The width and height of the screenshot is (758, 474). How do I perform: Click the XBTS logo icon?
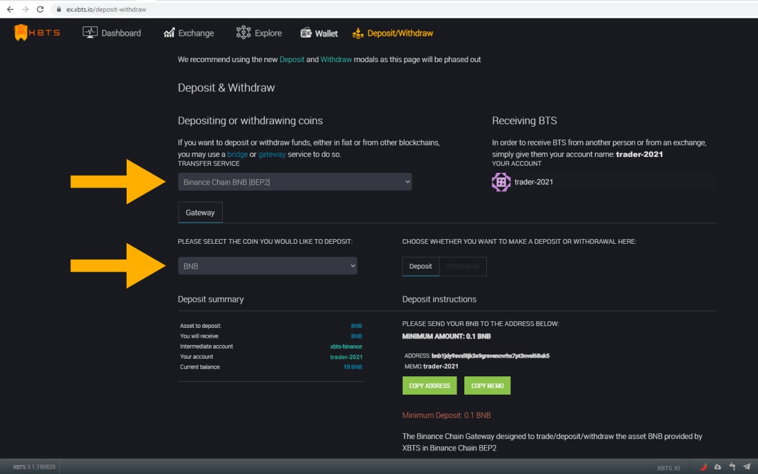21,33
